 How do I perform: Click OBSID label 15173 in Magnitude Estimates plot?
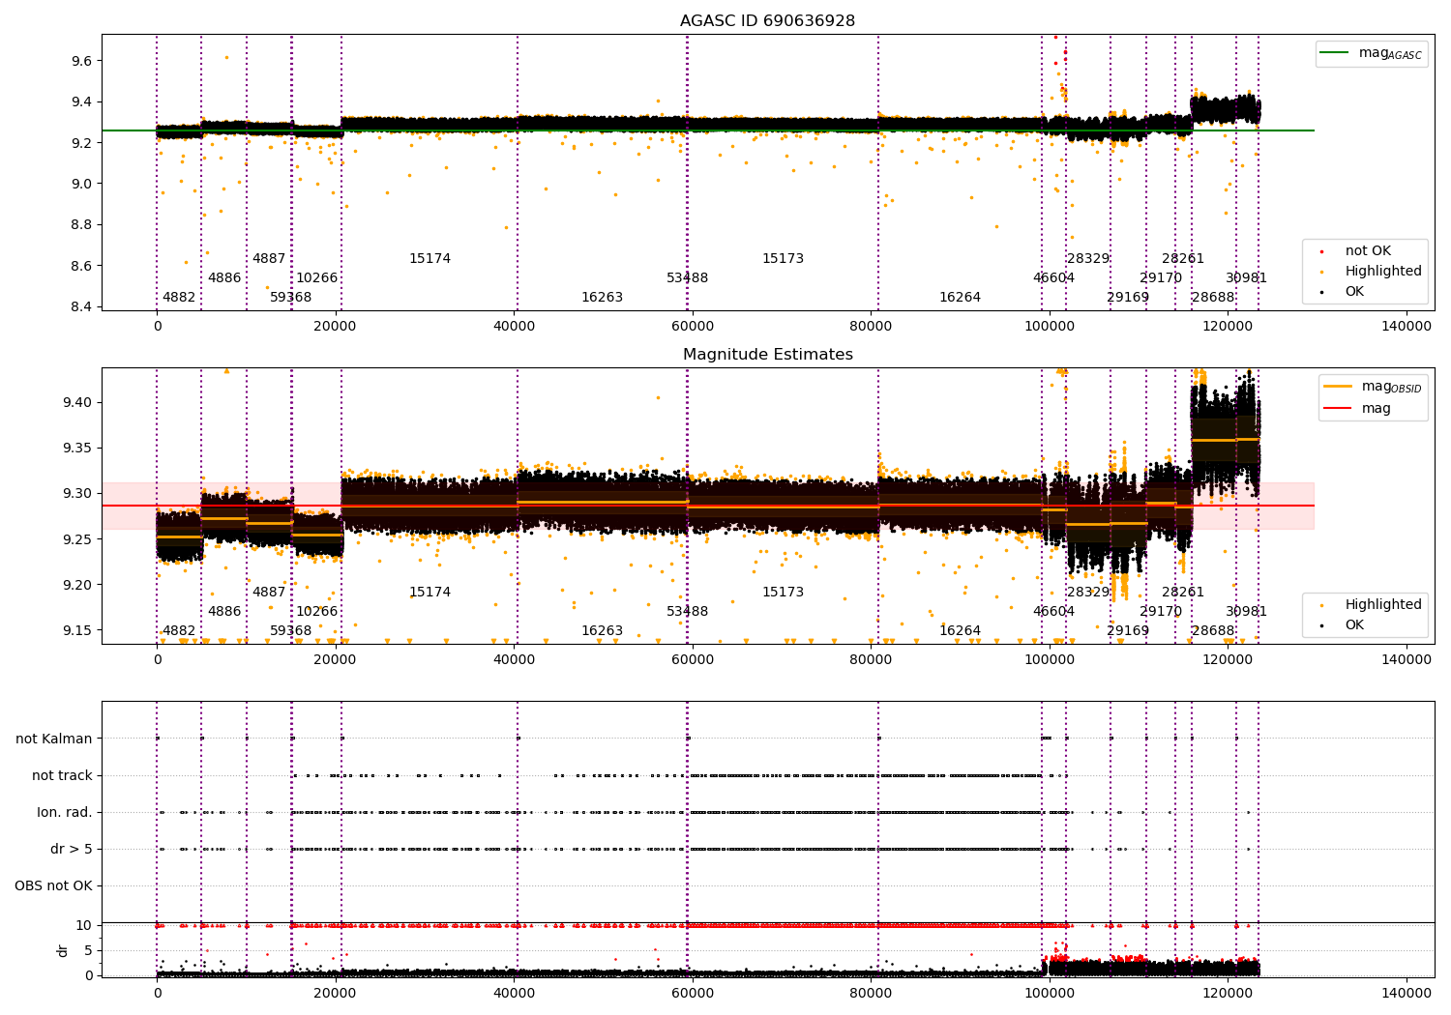tap(783, 592)
